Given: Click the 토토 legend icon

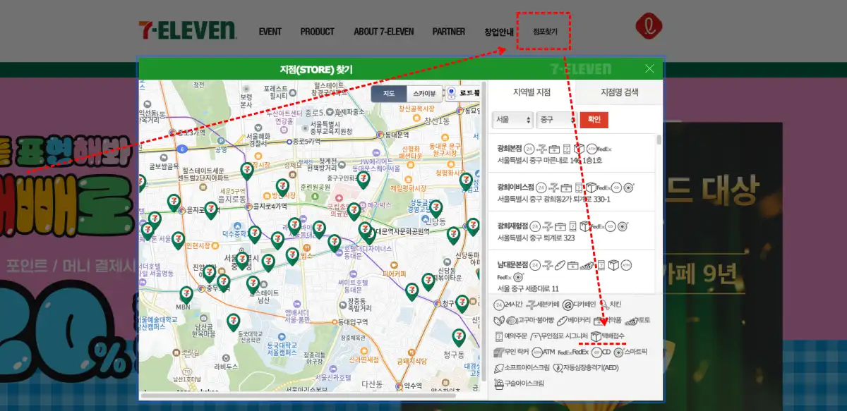Looking at the screenshot, I should click(632, 321).
